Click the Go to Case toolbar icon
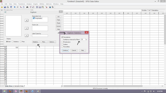Screen dimensions: 166x93 coord(21,7)
